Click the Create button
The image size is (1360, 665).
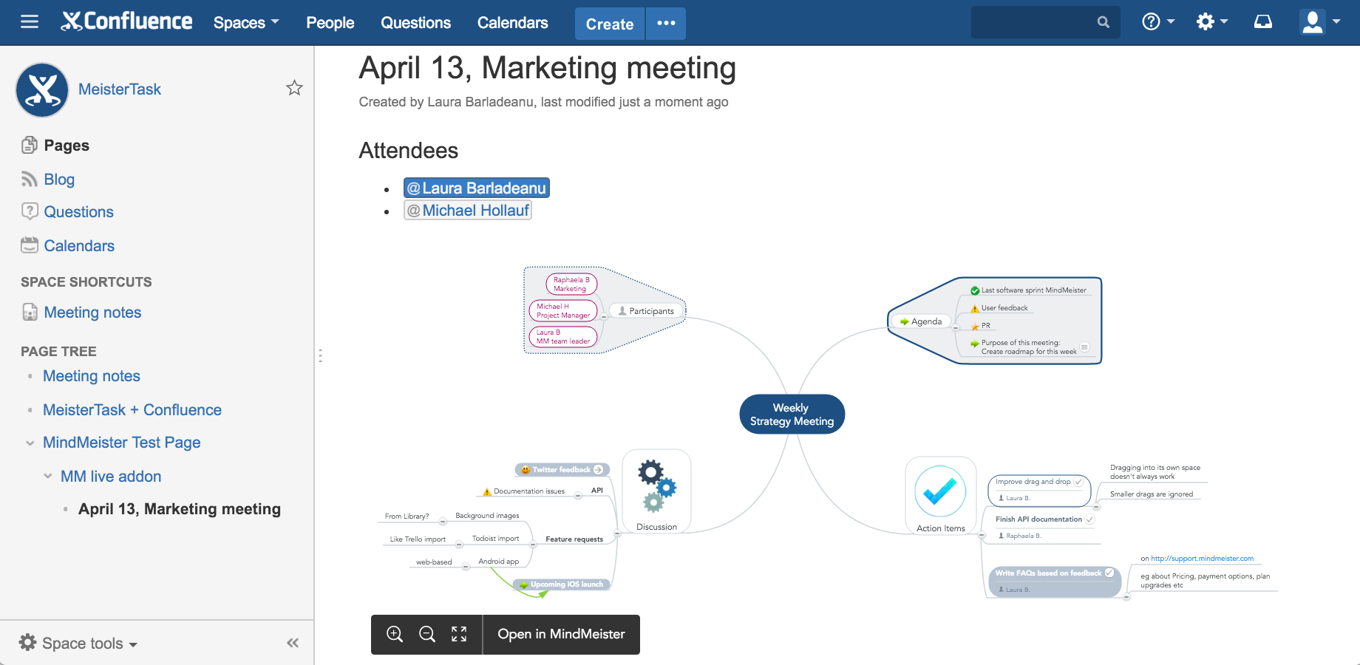[x=610, y=24]
